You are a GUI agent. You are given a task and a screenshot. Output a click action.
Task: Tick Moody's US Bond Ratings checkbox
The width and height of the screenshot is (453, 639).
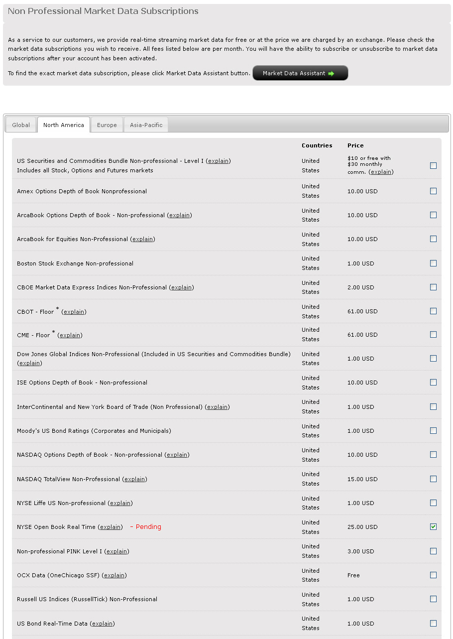pos(433,431)
